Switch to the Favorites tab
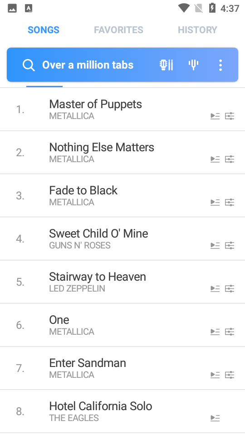Image resolution: width=245 pixels, height=436 pixels. tap(118, 30)
